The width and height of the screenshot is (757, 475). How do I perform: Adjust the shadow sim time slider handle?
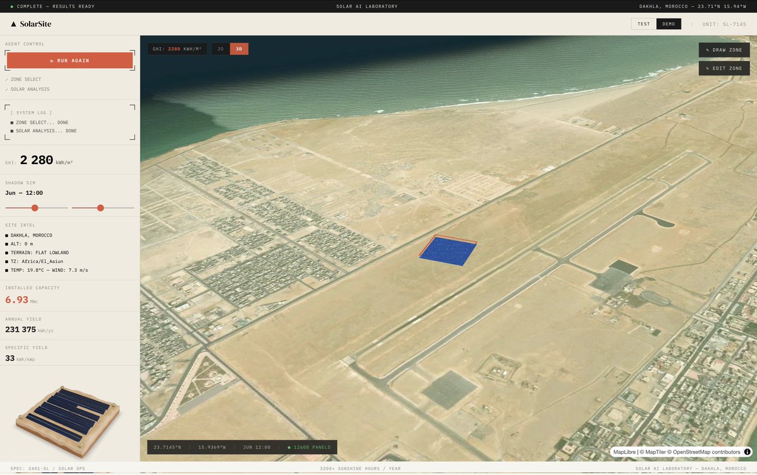tap(100, 208)
